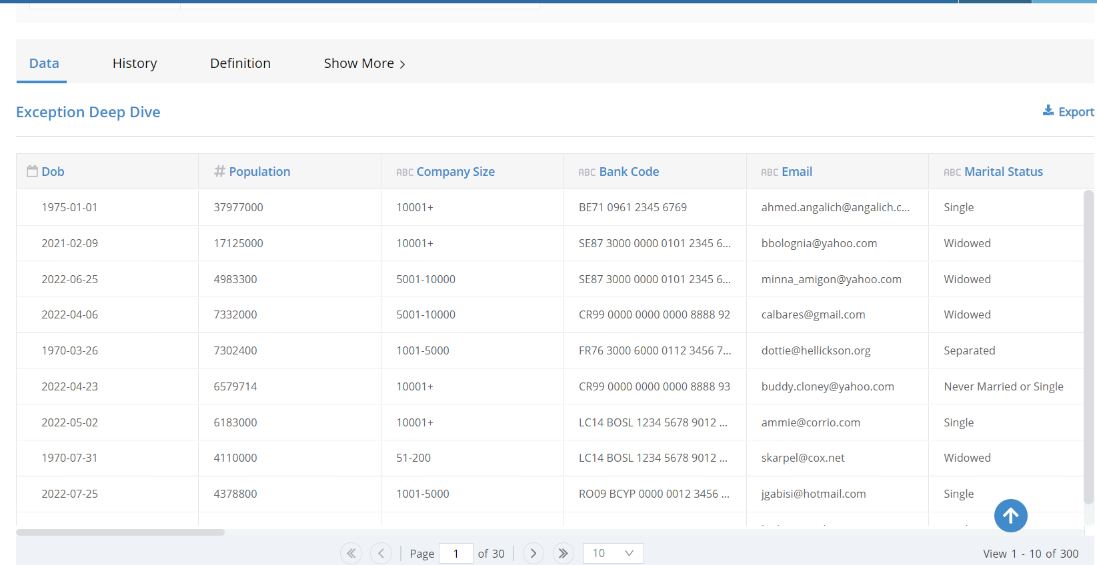
Task: Select Bank Code starting RO09 BCYP
Action: (654, 494)
